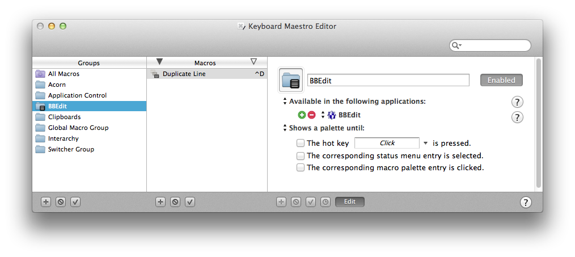Toggle enable for group using Groups checkmark
The height and width of the screenshot is (257, 575).
(75, 202)
